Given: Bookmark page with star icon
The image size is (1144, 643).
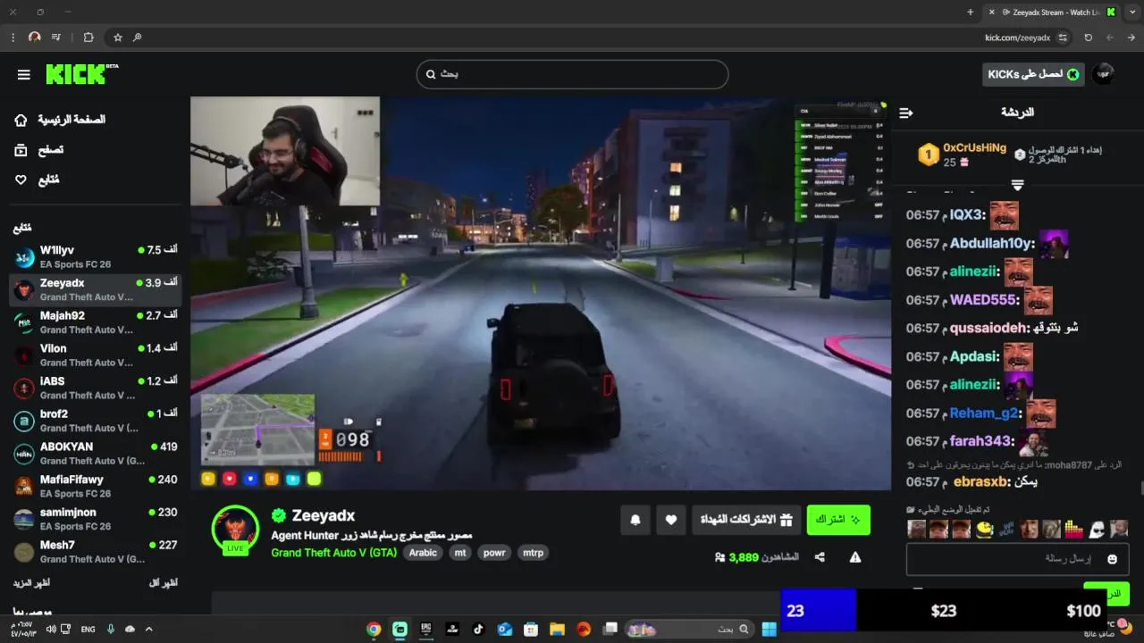Looking at the screenshot, I should (x=117, y=38).
